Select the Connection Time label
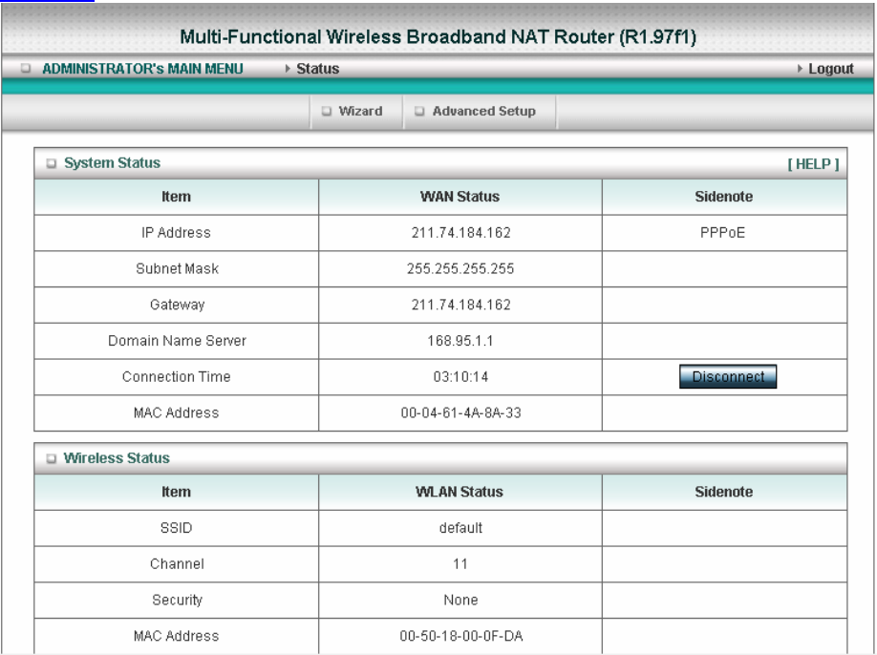Screen dimensions: 877x655 (176, 377)
